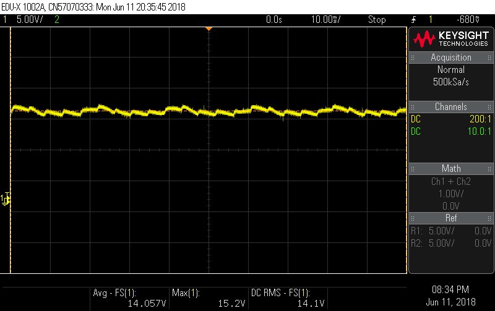The image size is (495, 311).
Task: Click the grip icon left of Ref
Action: [x=413, y=218]
